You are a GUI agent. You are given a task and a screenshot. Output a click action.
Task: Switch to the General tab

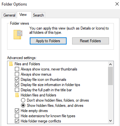[x=9, y=15]
